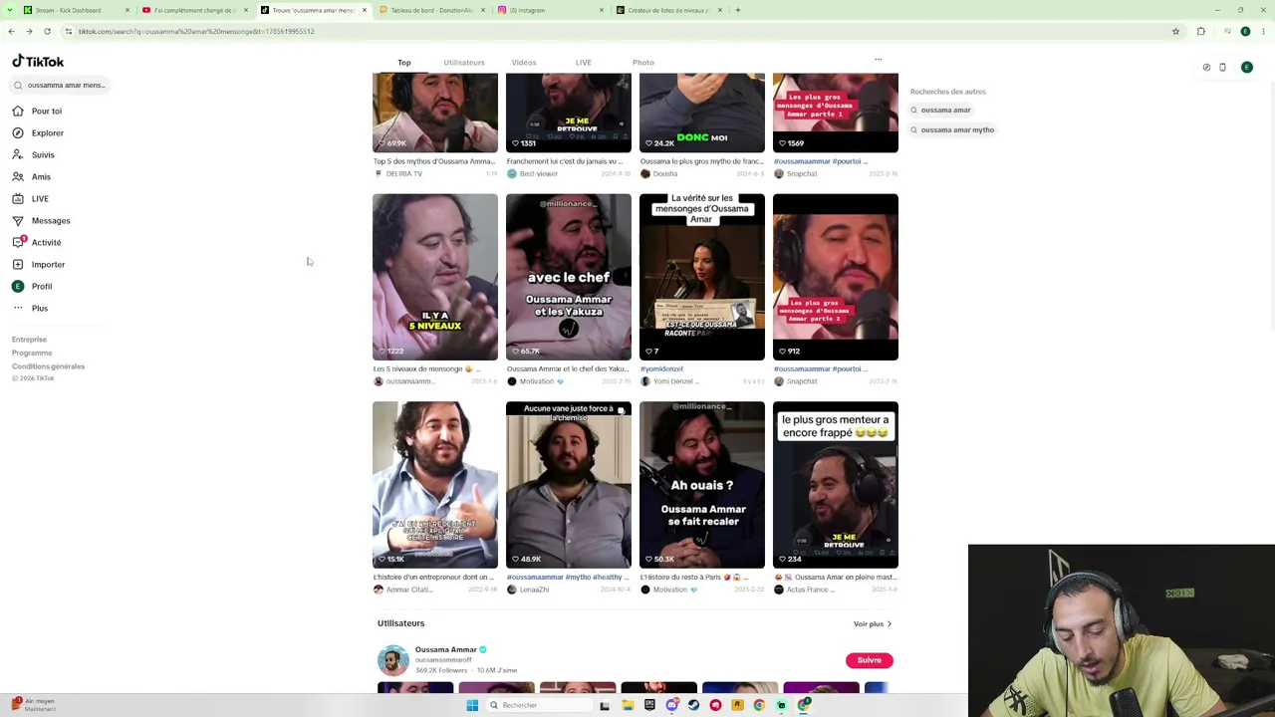The width and height of the screenshot is (1275, 717).
Task: Switch to the Utilisateurs tab
Action: pos(464,63)
